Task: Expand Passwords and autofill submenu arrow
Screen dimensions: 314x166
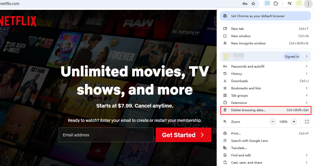Action: pyautogui.click(x=306, y=67)
